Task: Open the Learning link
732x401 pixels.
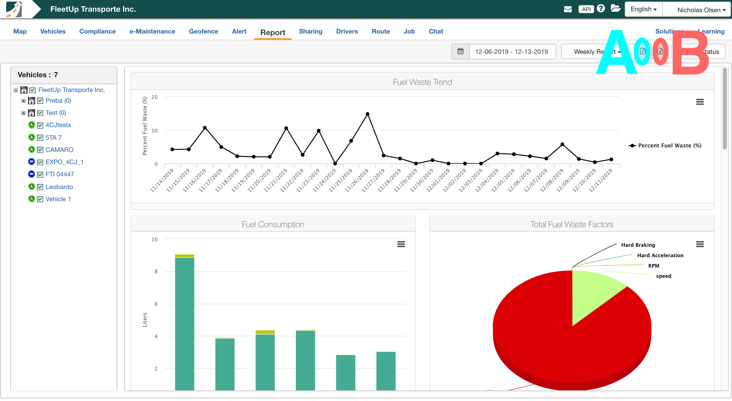Action: [711, 31]
